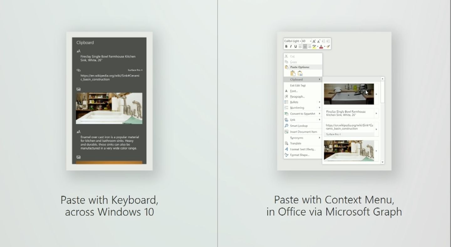Use the Format Painter icon
This screenshot has width=451, height=247.
click(328, 46)
